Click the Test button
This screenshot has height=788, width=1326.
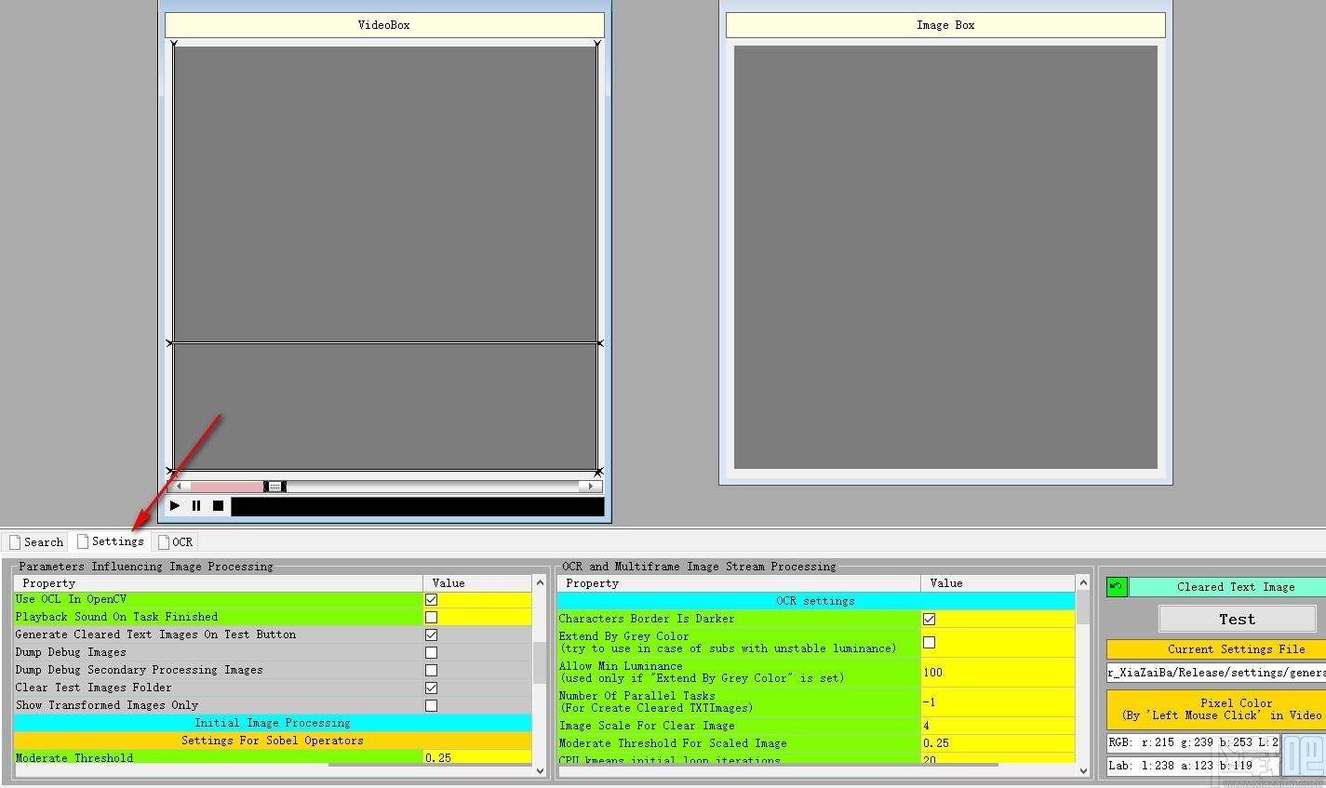pyautogui.click(x=1237, y=620)
